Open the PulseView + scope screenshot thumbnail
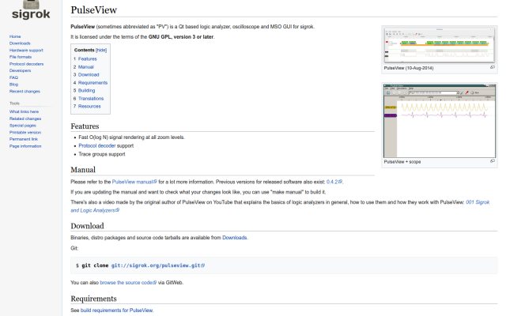506x316 pixels. coord(440,121)
